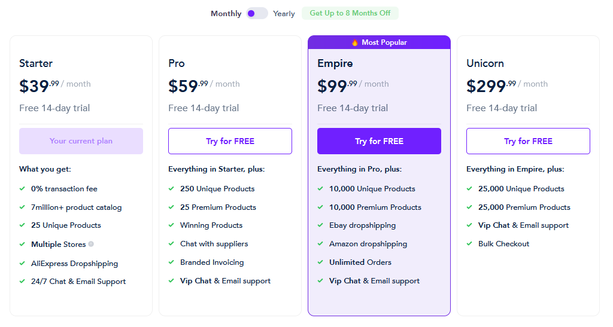Click the Most Popular banner
Image resolution: width=613 pixels, height=327 pixels.
click(x=379, y=42)
